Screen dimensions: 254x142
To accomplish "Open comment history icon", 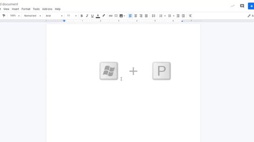I will tap(242, 6).
